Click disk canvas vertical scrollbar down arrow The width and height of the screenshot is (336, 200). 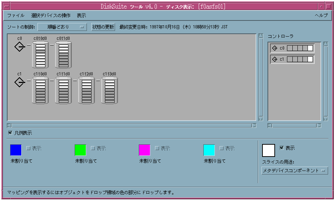(x=261, y=119)
